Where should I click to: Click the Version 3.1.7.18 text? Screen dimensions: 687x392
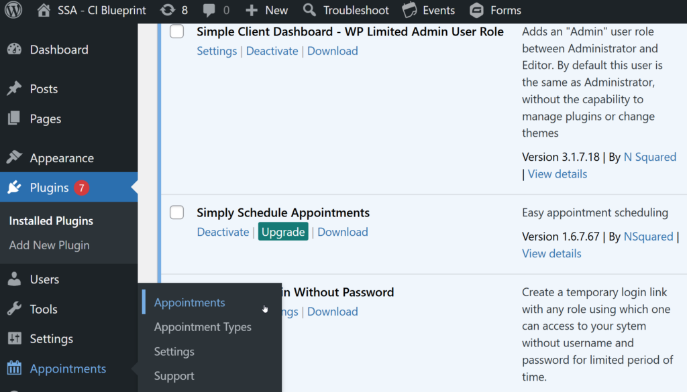(x=560, y=157)
